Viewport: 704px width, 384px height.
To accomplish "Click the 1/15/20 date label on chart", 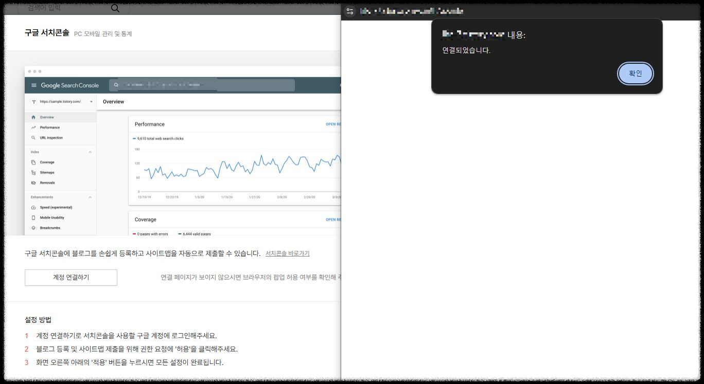I will point(227,197).
